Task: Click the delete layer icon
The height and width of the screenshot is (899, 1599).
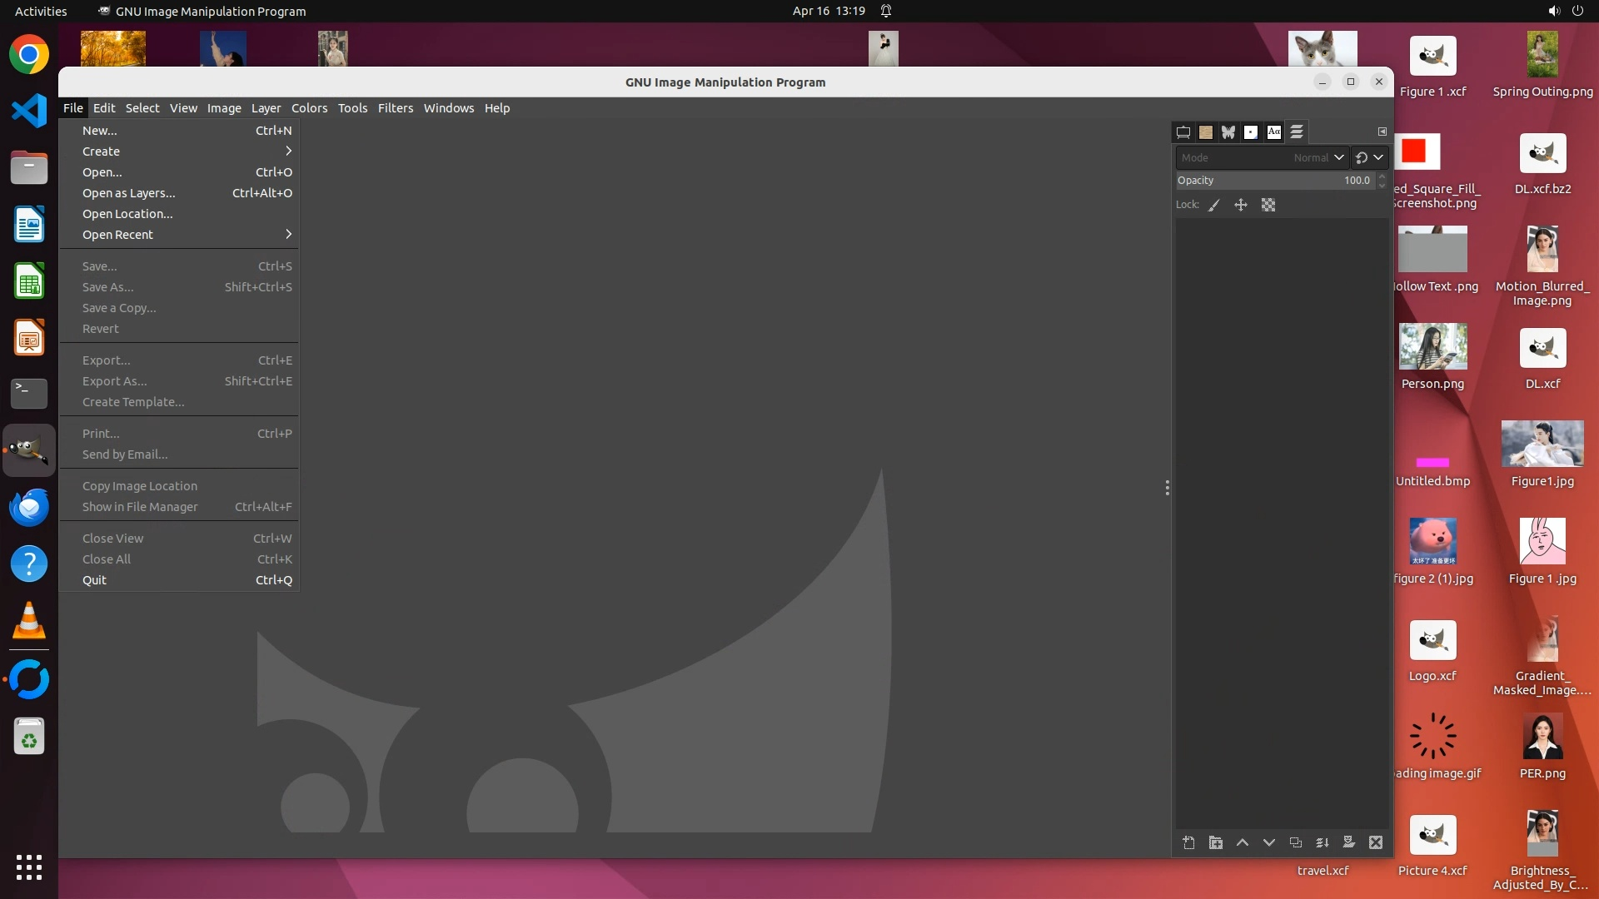Action: coord(1376,843)
